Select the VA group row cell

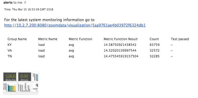click(10, 51)
